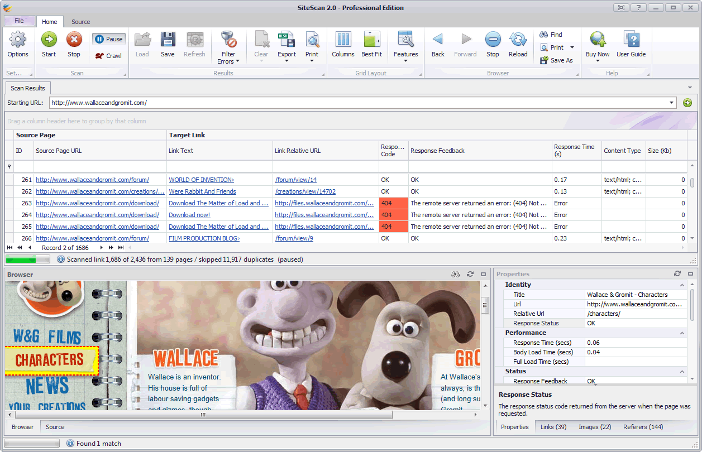The width and height of the screenshot is (702, 452).
Task: Go Back in the browser
Action: (438, 45)
